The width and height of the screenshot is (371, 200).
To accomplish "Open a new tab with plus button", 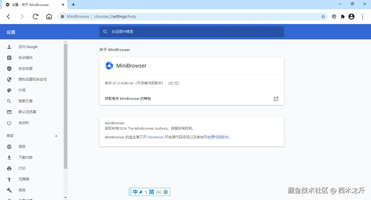I will click(x=73, y=5).
